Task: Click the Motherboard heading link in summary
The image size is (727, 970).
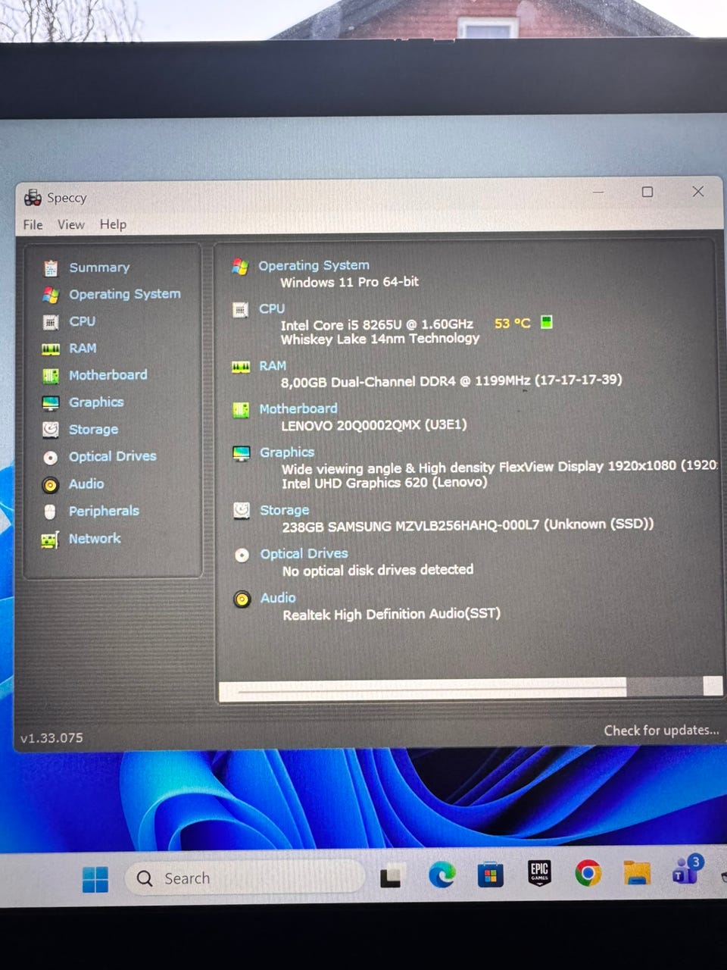Action: point(298,409)
